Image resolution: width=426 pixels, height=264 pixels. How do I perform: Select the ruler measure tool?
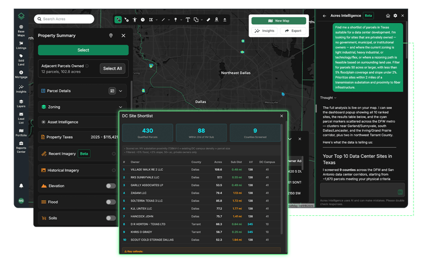click(x=208, y=20)
